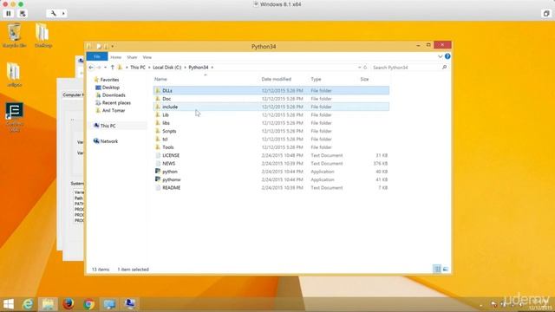
Task: Open Desktop in navigation pane
Action: (111, 88)
